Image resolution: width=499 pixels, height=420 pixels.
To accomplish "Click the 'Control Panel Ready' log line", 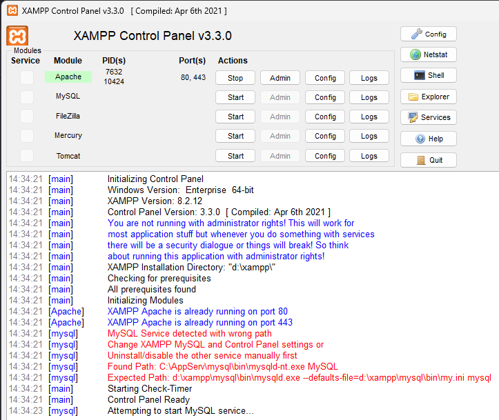I will (148, 399).
